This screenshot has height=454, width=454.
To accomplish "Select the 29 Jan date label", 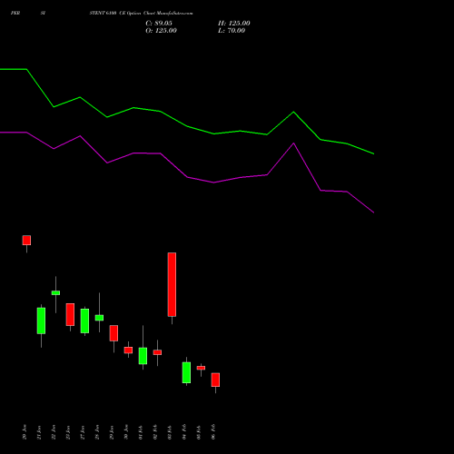I will [112, 432].
